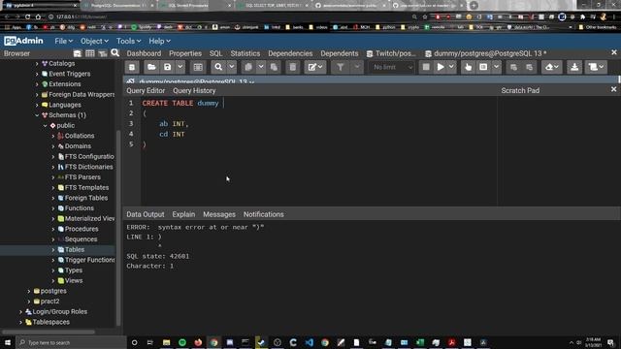Open the Execute options dropdown arrow
This screenshot has width=621, height=349.
coord(451,67)
